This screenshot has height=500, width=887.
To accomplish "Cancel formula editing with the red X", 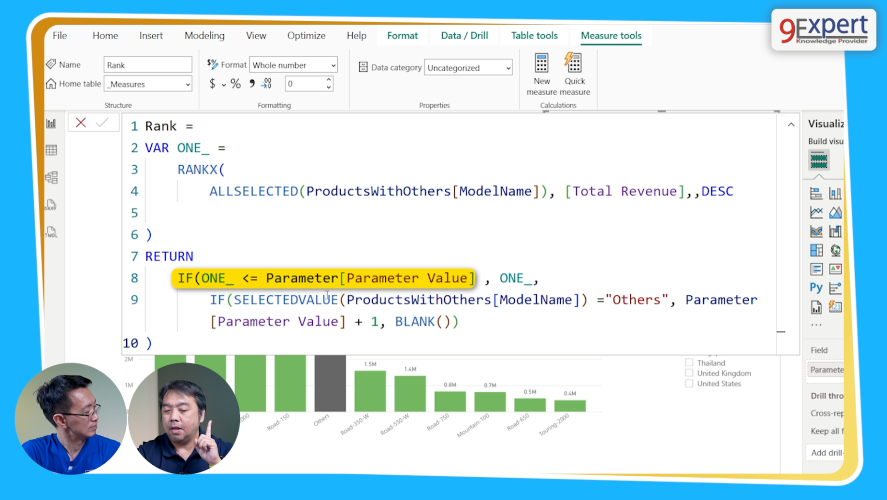I will 81,122.
